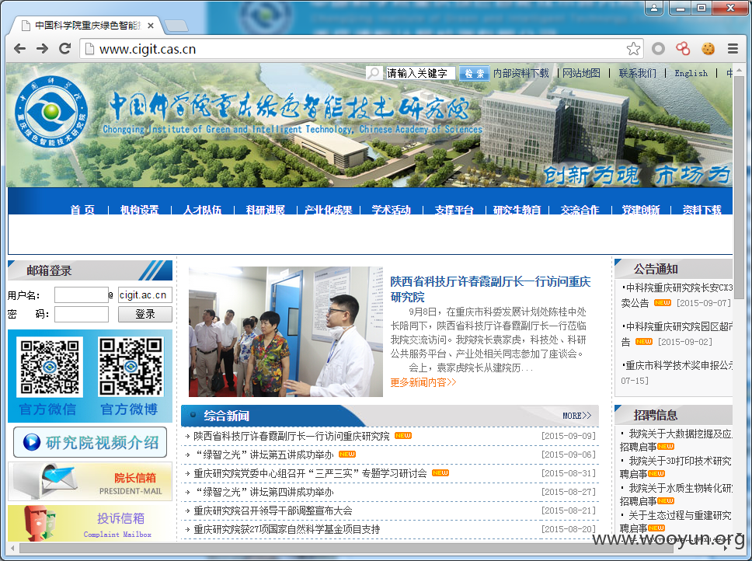Click 更多新闻内容>> link
This screenshot has height=561, width=752.
pyautogui.click(x=423, y=382)
